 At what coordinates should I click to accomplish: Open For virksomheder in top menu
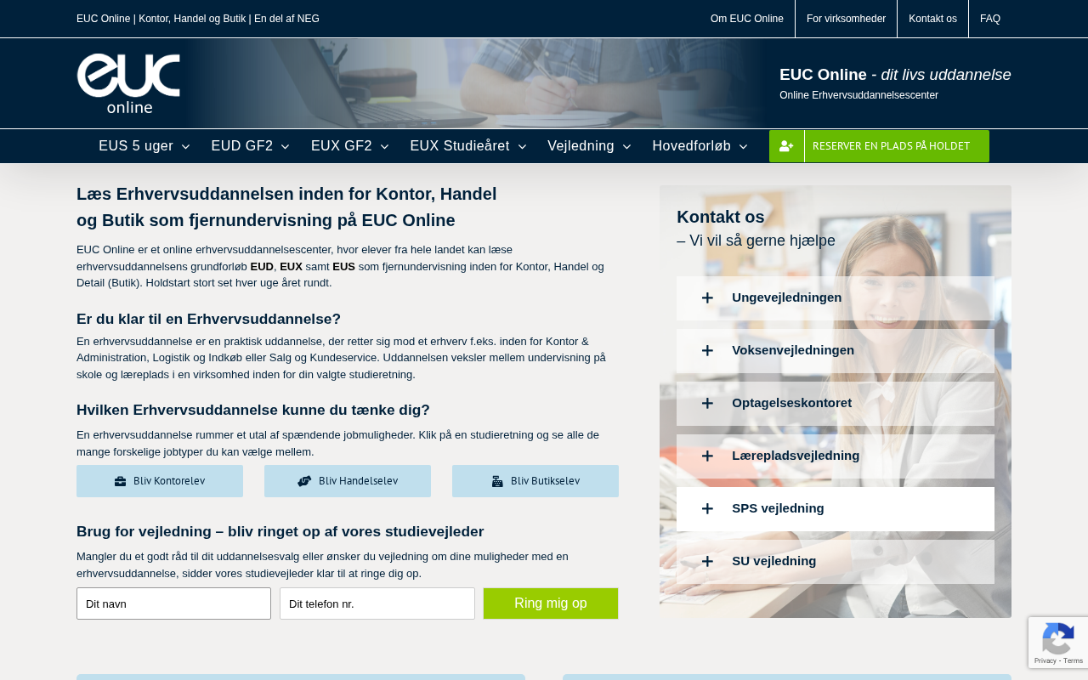[846, 19]
